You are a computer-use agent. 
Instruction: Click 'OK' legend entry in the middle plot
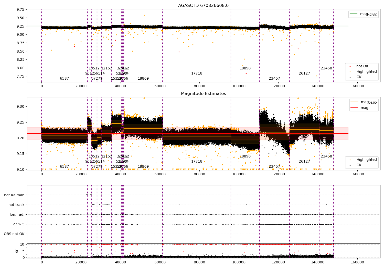tap(359, 165)
